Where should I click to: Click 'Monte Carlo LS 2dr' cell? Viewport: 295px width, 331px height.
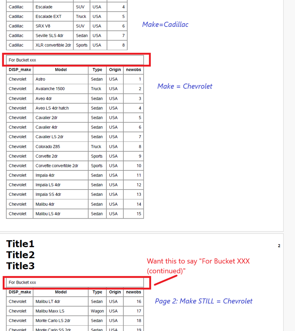click(61, 320)
